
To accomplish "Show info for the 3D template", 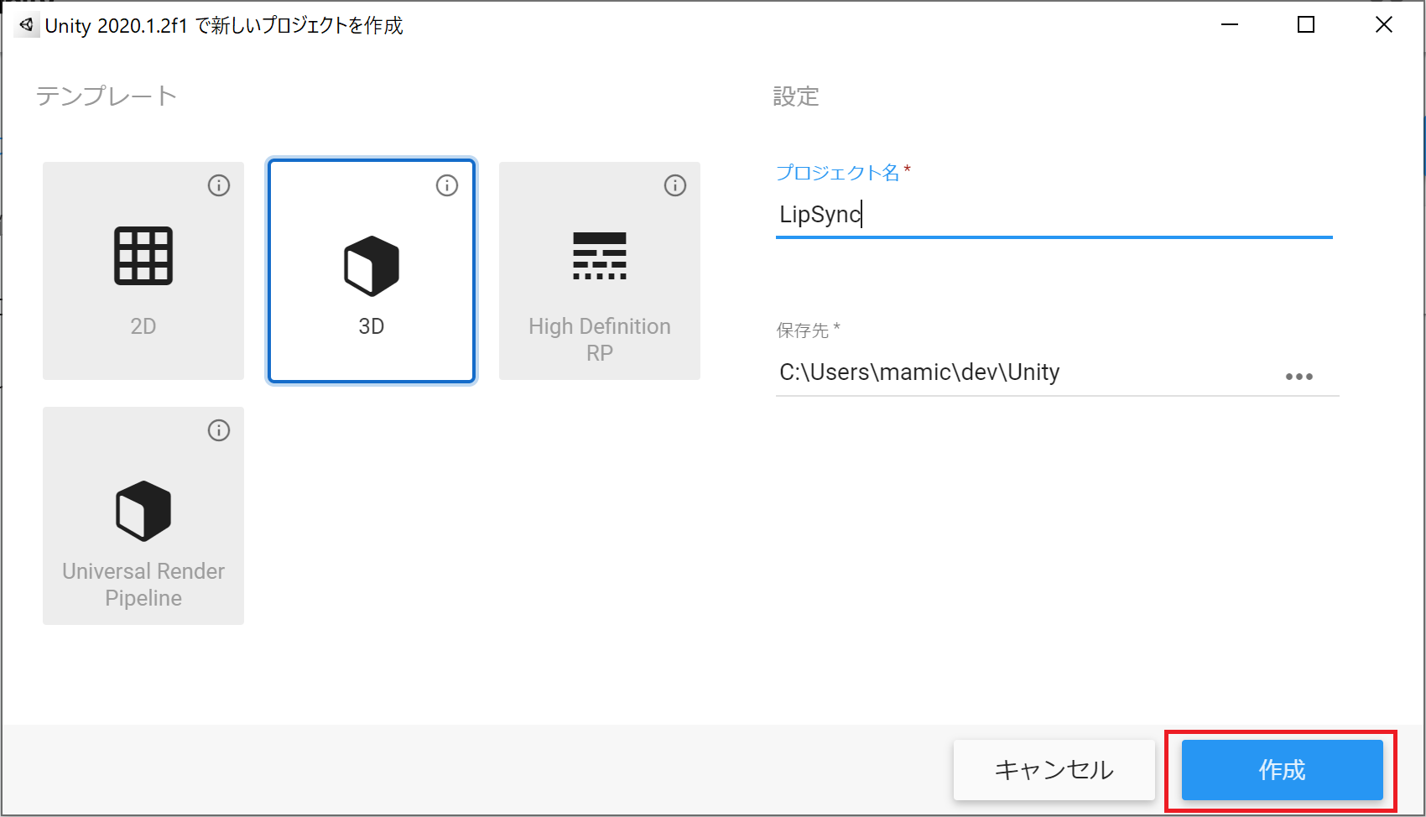I will (447, 185).
